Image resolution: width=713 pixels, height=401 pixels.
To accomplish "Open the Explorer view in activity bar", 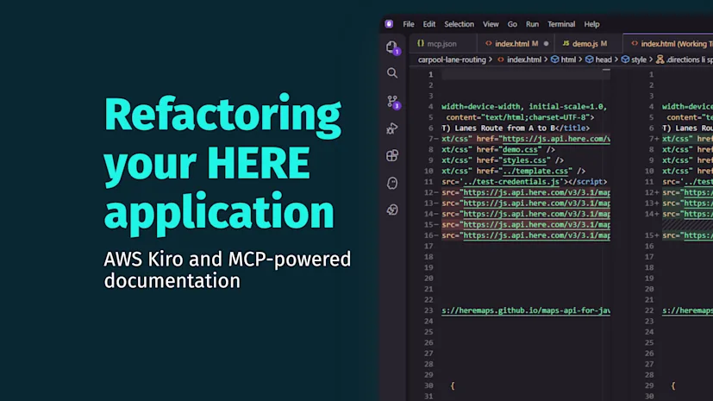I will 391,47.
